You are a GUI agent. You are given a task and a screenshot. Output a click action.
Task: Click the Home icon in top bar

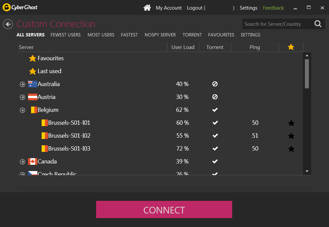pyautogui.click(x=147, y=8)
